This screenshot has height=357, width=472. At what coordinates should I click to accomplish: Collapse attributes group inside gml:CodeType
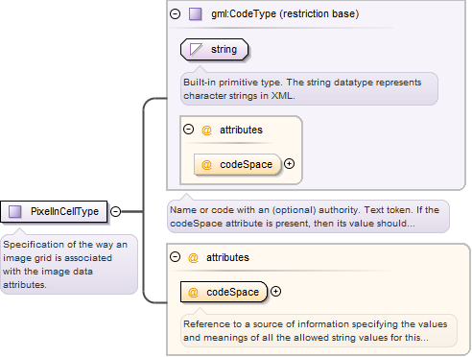188,130
